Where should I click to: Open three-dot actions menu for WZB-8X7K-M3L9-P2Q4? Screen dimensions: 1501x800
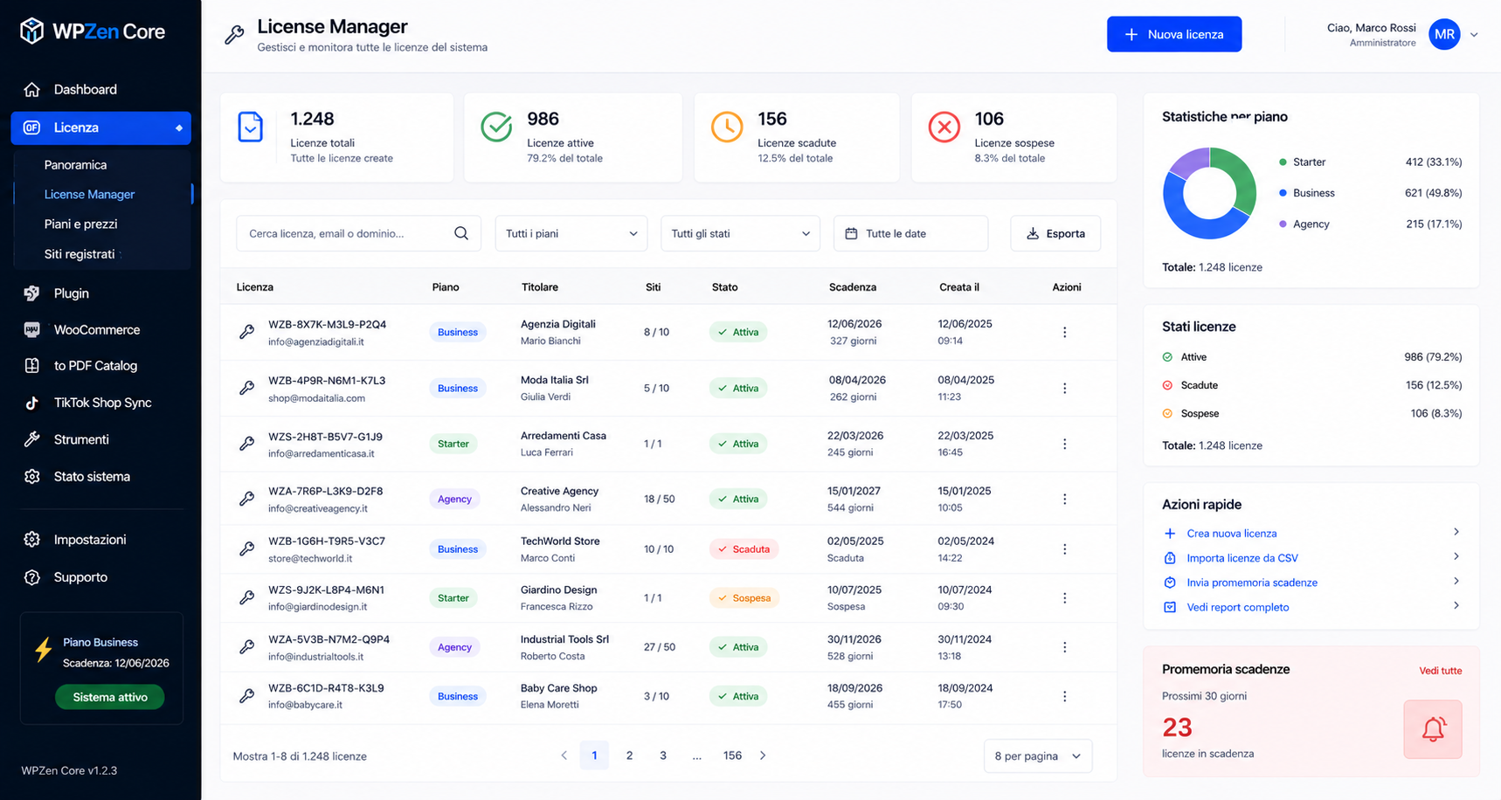pyautogui.click(x=1064, y=332)
